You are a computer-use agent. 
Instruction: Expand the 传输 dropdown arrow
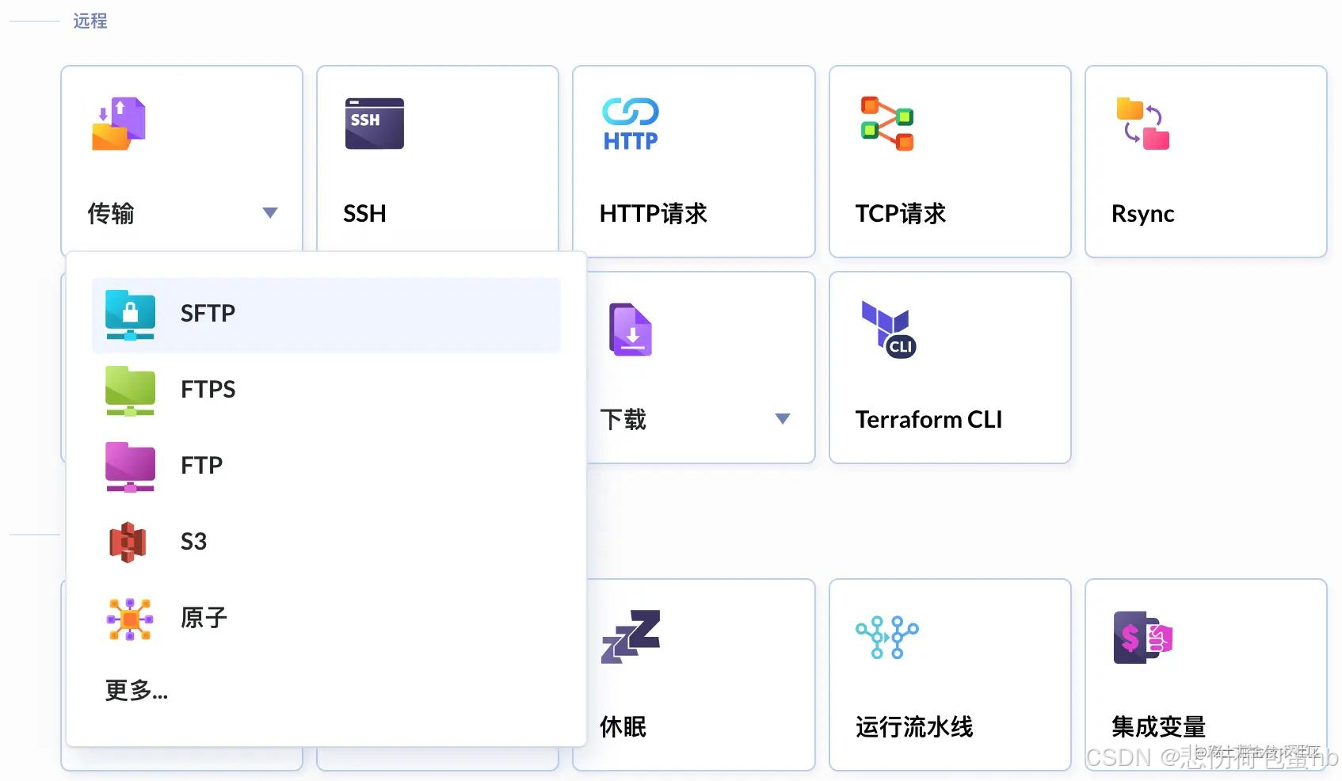pos(270,213)
